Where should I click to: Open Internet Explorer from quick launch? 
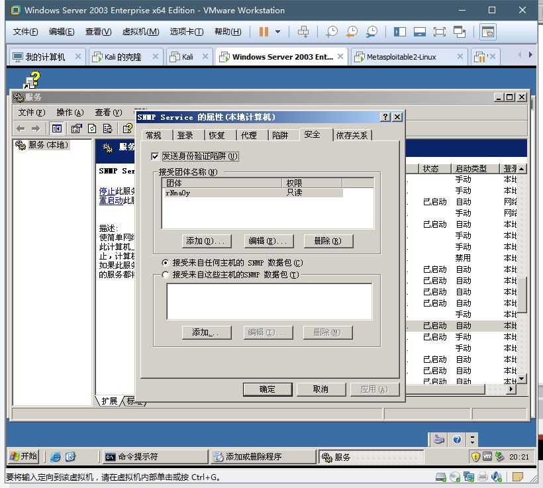coord(55,457)
